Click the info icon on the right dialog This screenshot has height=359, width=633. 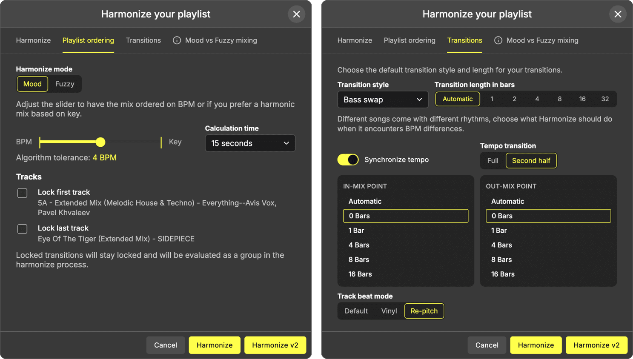click(x=498, y=40)
